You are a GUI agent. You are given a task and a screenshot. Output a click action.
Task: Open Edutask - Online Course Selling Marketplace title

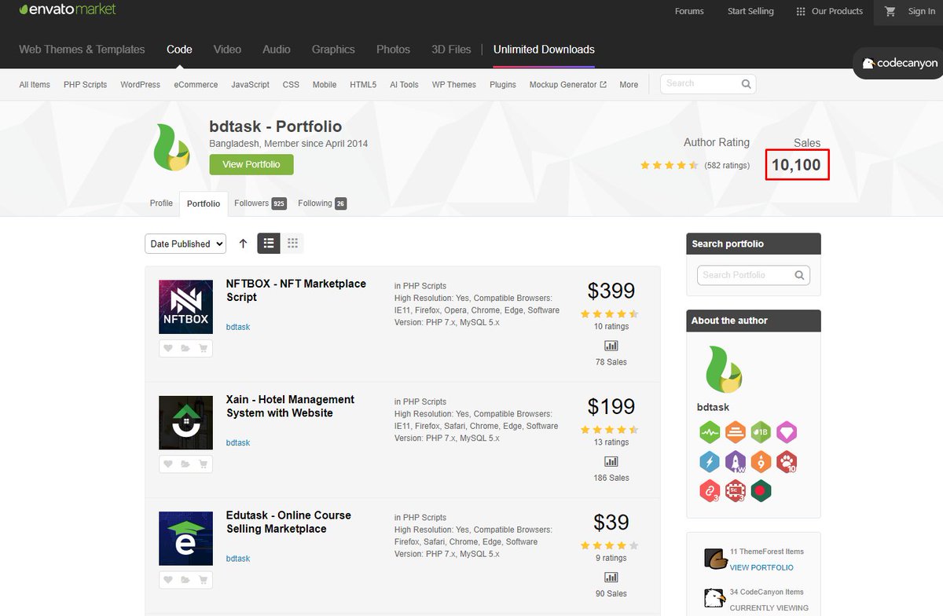coord(288,522)
